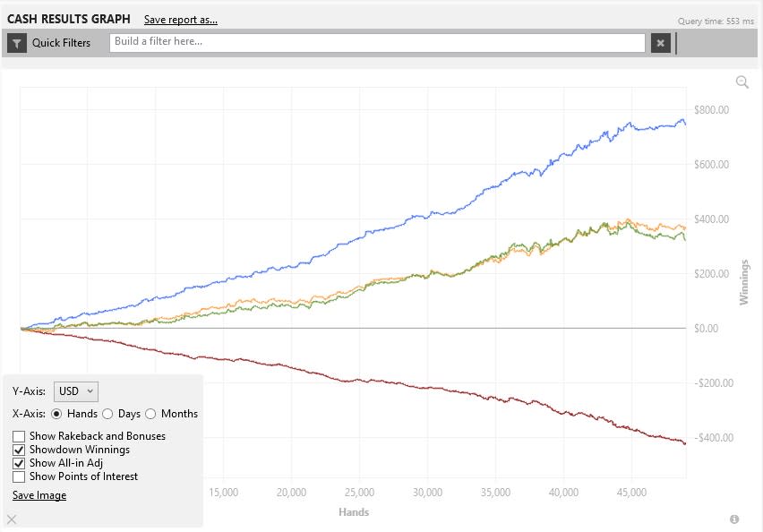Click the end of the blue winnings line
The height and width of the screenshot is (532, 763).
click(685, 124)
